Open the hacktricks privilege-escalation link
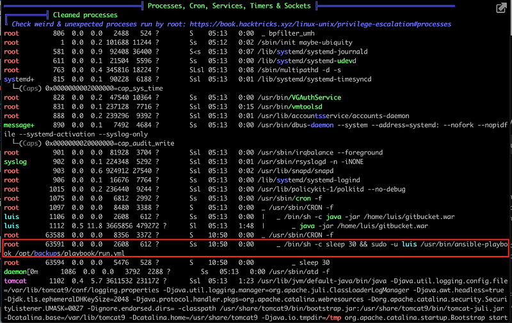This screenshot has width=512, height=323. pyautogui.click(x=321, y=24)
